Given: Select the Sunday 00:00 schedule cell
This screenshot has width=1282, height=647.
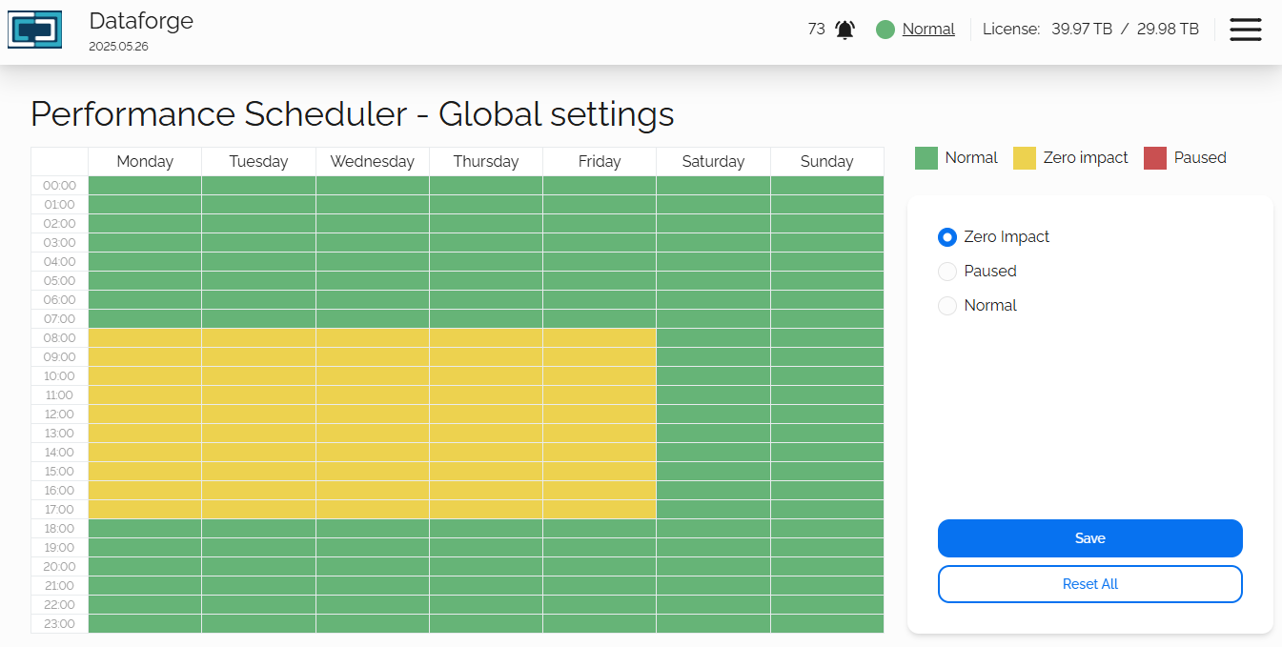Looking at the screenshot, I should coord(827,186).
